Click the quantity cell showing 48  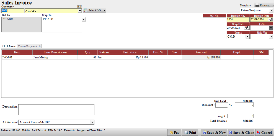87,57
